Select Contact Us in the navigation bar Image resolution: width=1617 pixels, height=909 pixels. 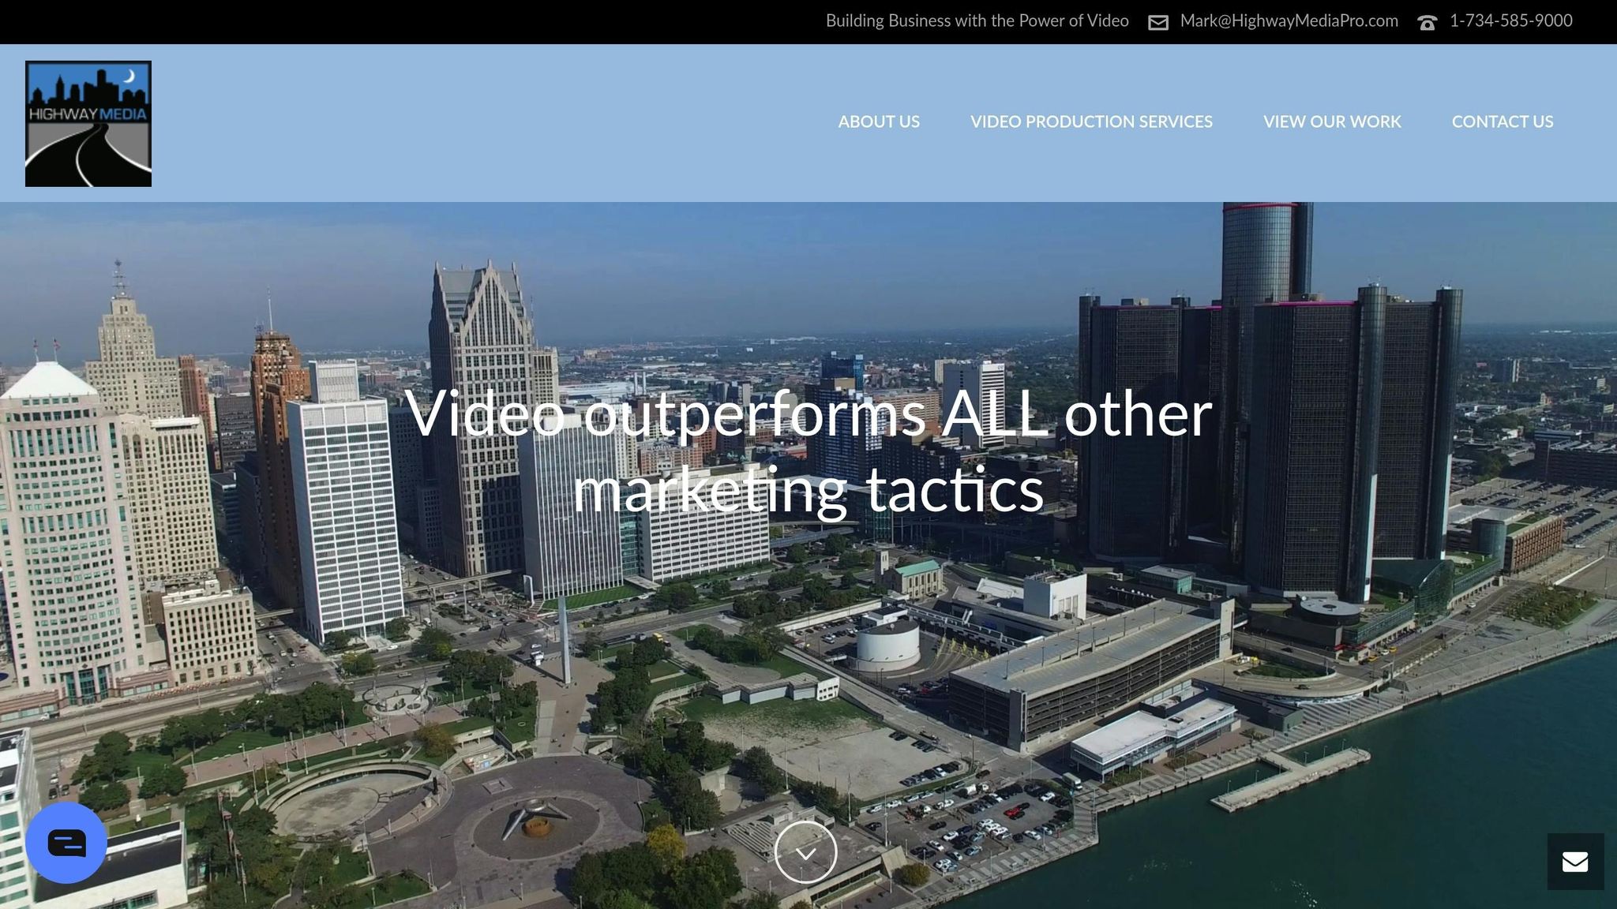tap(1503, 122)
